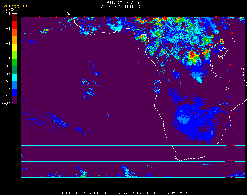The width and height of the screenshot is (247, 195).
Task: Click the '-4' legend value
Action: (x=8, y=51)
